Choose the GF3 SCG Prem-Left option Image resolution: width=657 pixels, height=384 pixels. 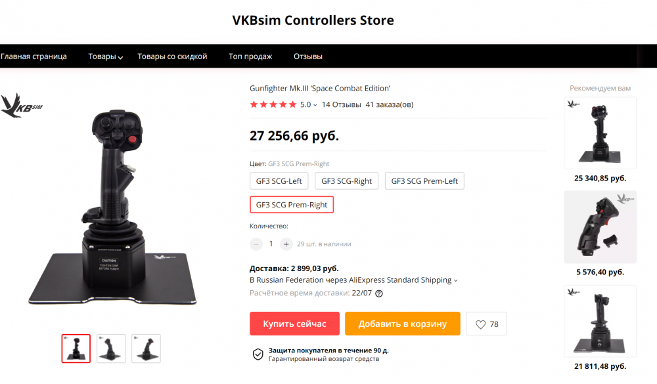tap(424, 181)
